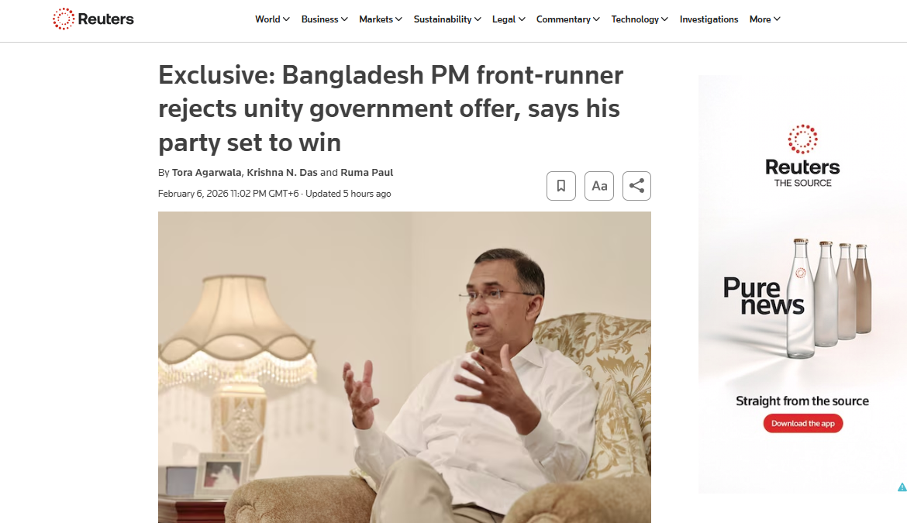The image size is (907, 523).
Task: Open author Ruma Paul's profile link
Action: tap(367, 172)
